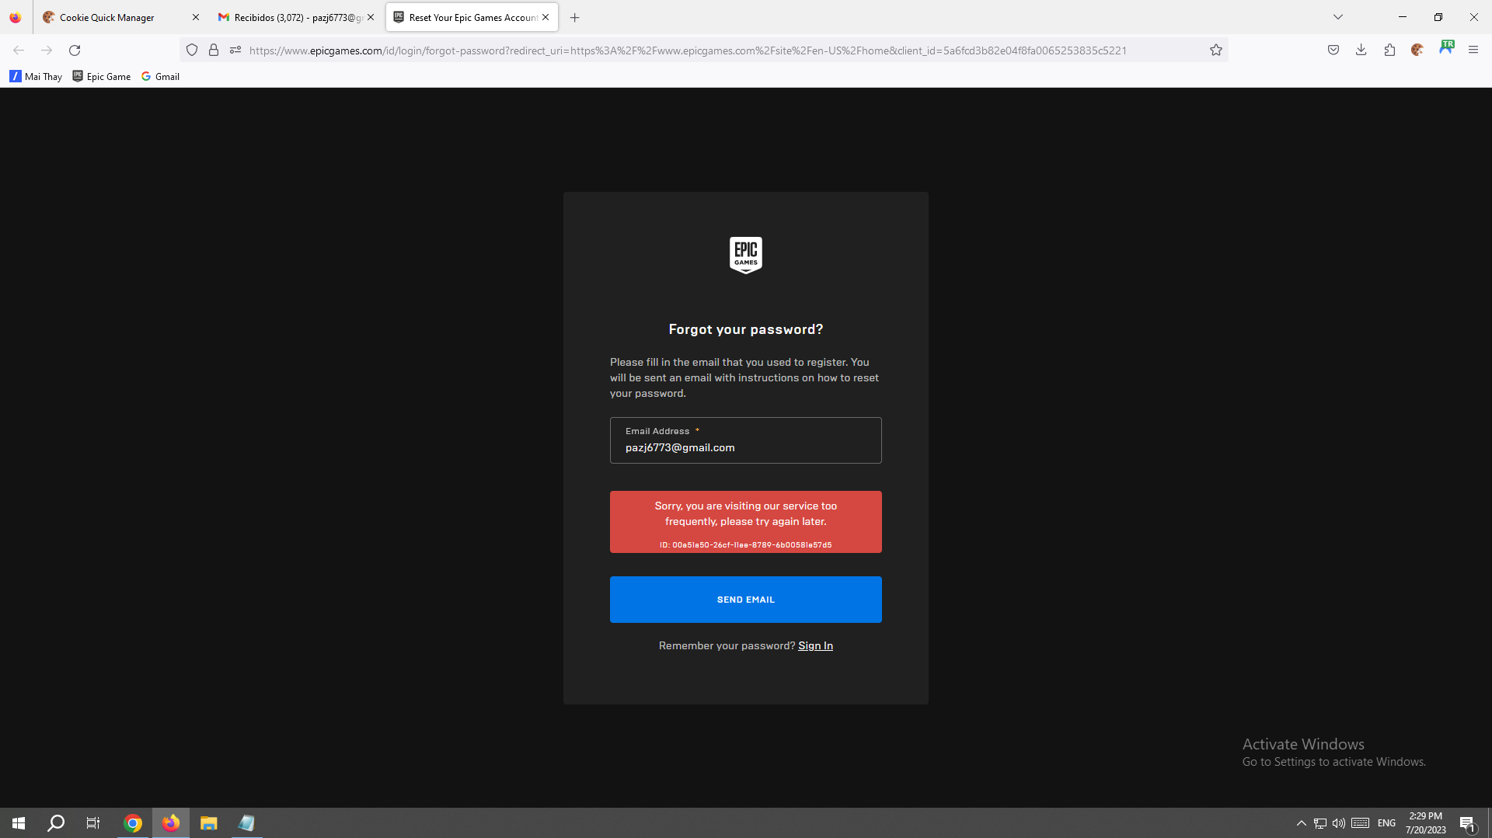The height and width of the screenshot is (838, 1492).
Task: Open a new browser tab
Action: (575, 17)
